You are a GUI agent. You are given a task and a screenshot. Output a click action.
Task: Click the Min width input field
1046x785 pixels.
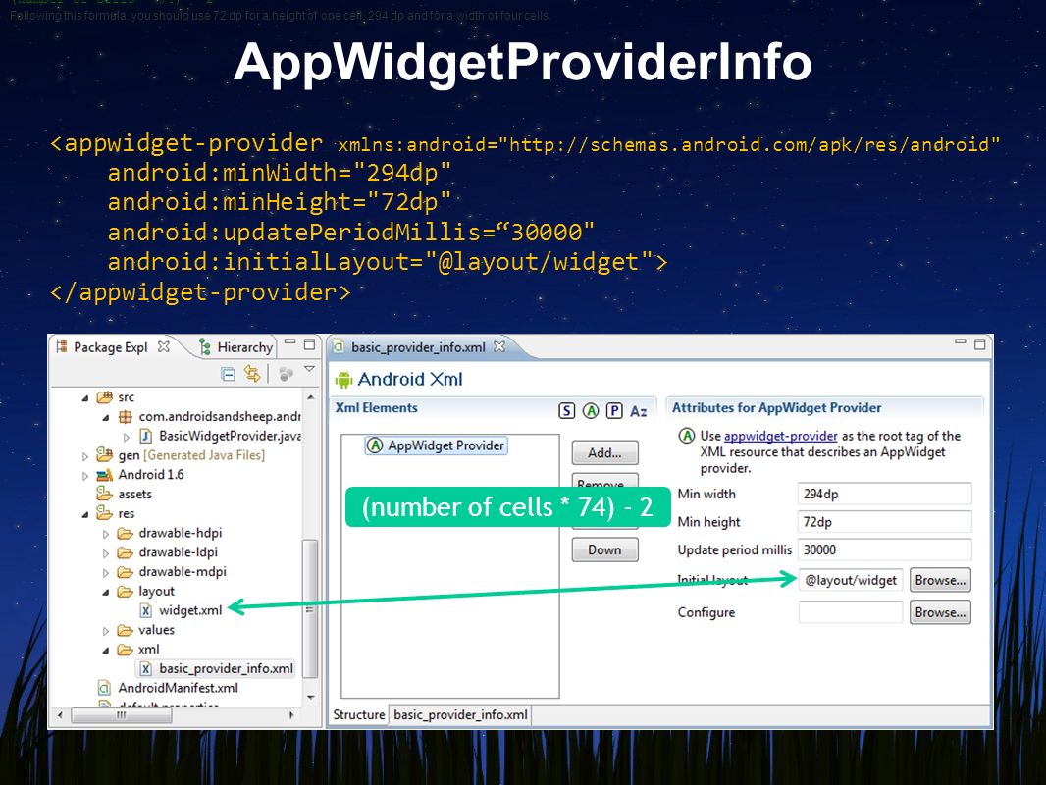coord(884,495)
